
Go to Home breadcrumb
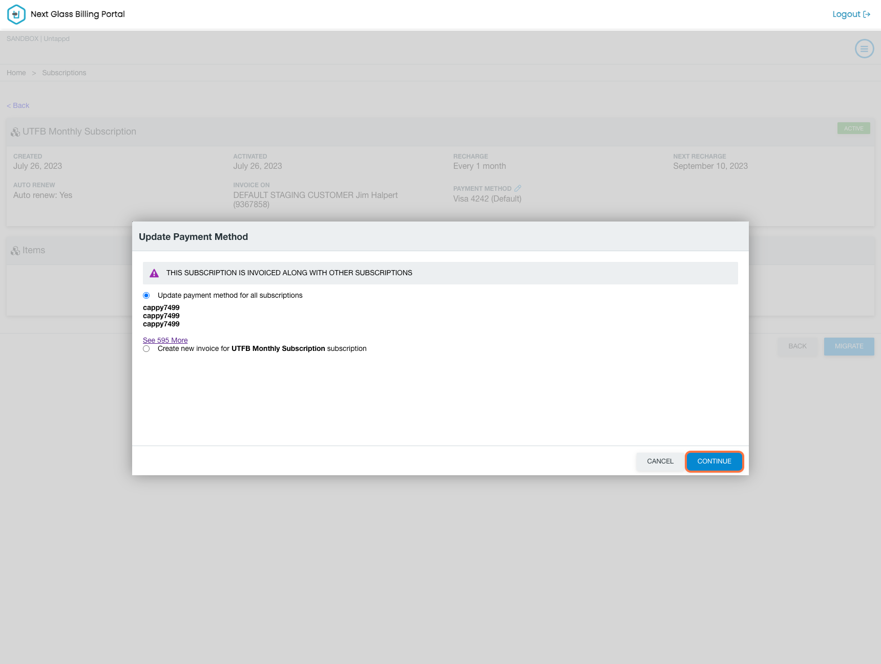pyautogui.click(x=16, y=73)
